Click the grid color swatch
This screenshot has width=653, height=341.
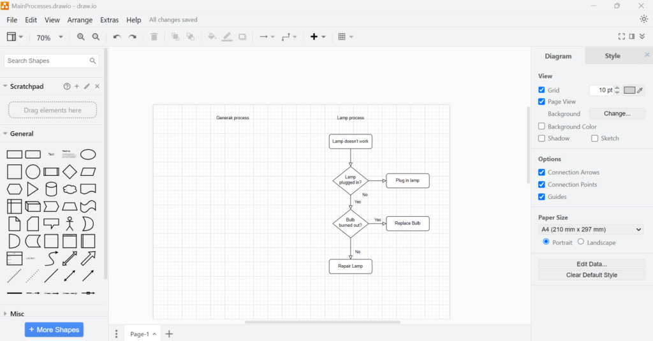point(629,90)
